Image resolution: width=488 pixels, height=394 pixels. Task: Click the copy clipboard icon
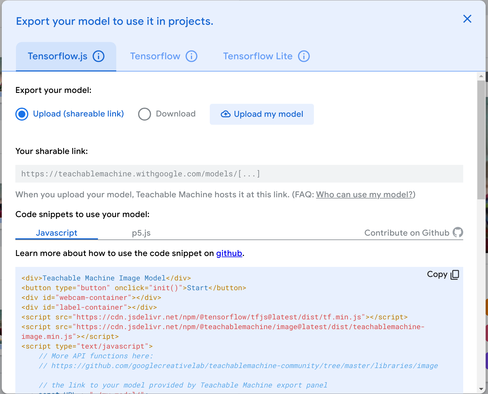[x=455, y=275]
